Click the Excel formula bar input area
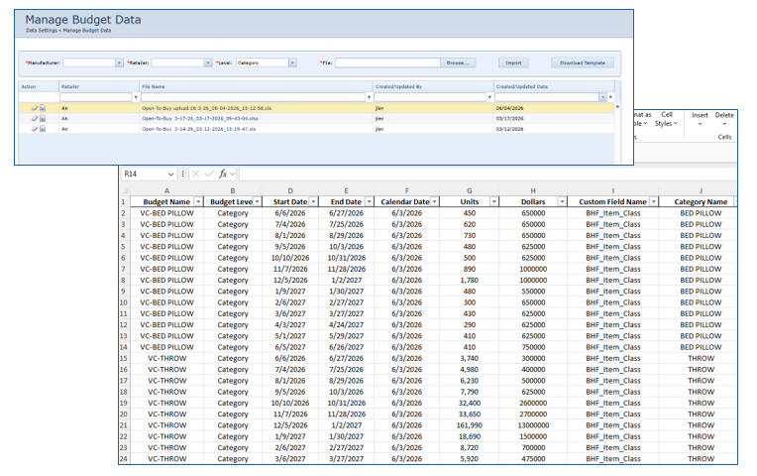The height and width of the screenshot is (476, 757). [487, 174]
